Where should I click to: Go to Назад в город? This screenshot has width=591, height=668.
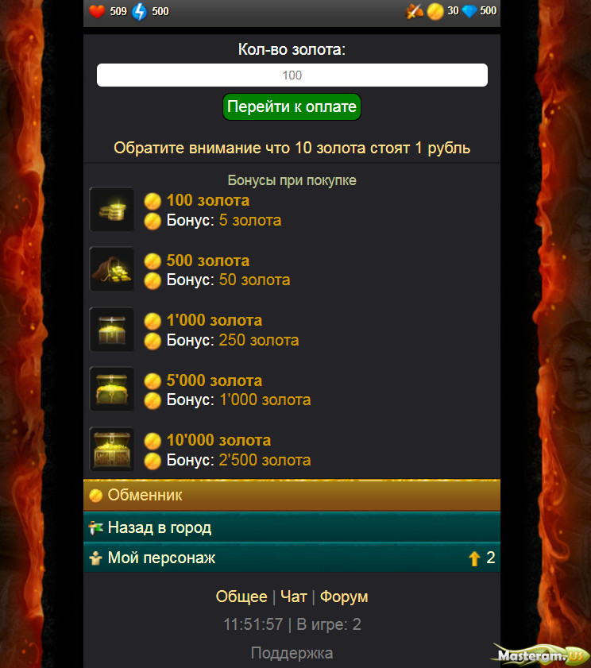pyautogui.click(x=292, y=527)
